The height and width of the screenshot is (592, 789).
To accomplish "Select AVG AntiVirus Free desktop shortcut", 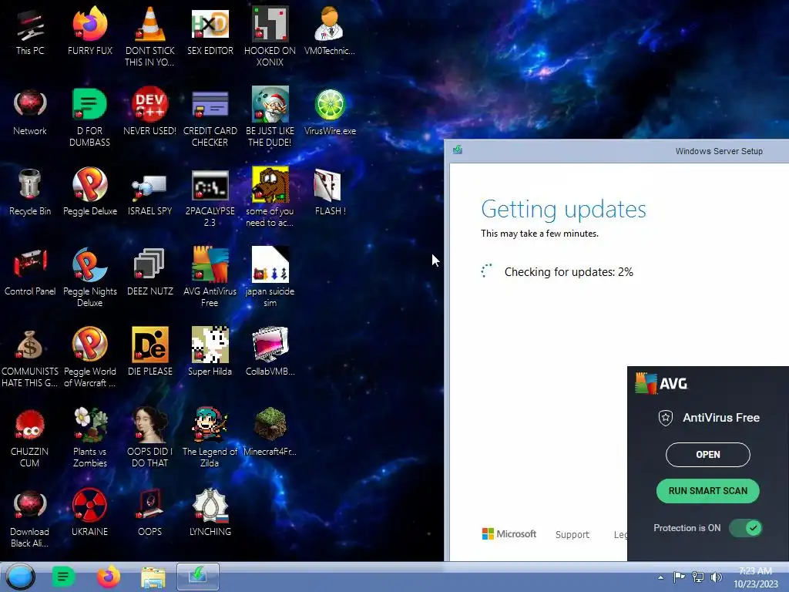I will pyautogui.click(x=210, y=277).
